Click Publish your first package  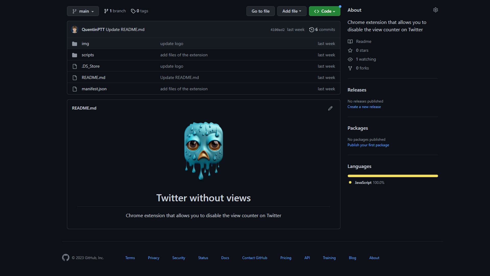click(x=368, y=145)
